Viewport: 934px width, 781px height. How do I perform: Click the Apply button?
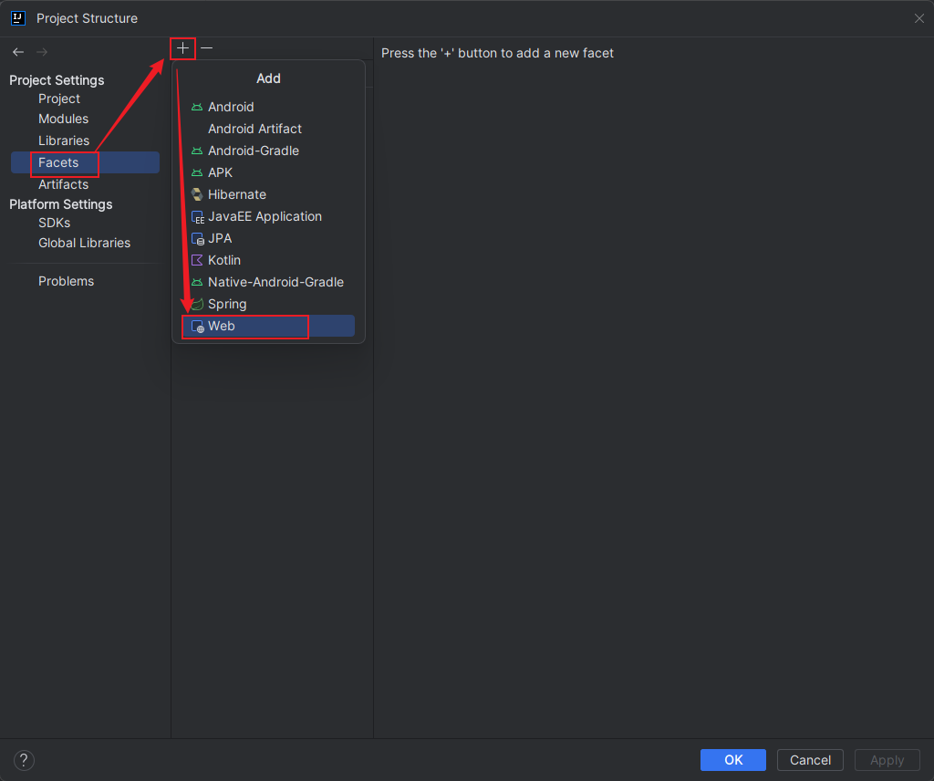887,760
